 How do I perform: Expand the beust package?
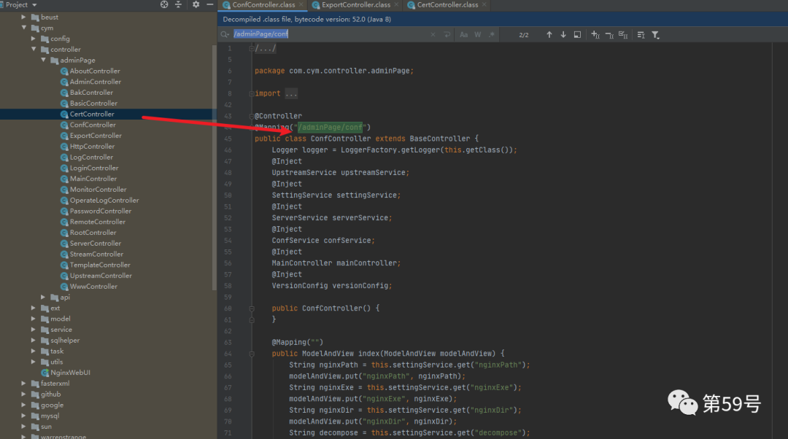(23, 17)
